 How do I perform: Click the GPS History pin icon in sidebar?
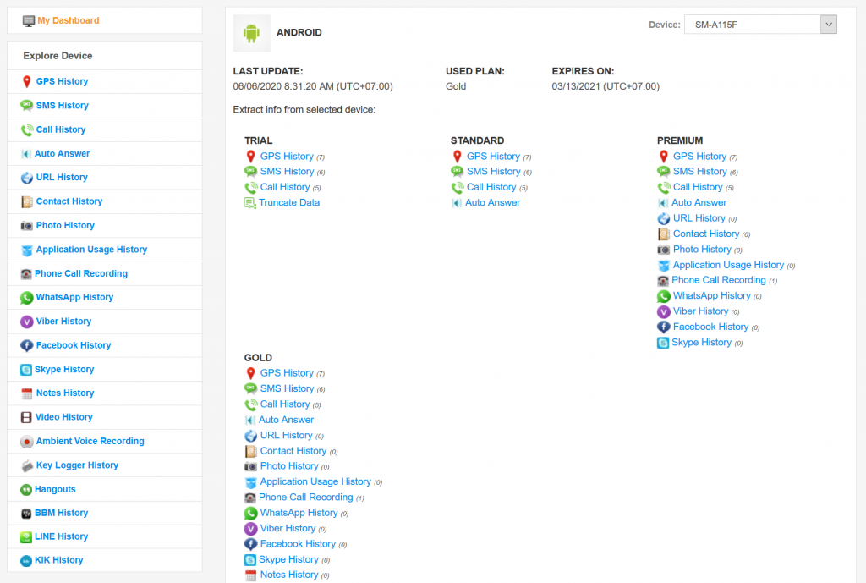tap(26, 82)
